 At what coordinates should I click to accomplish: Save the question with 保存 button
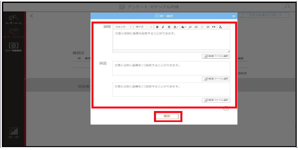(x=167, y=116)
